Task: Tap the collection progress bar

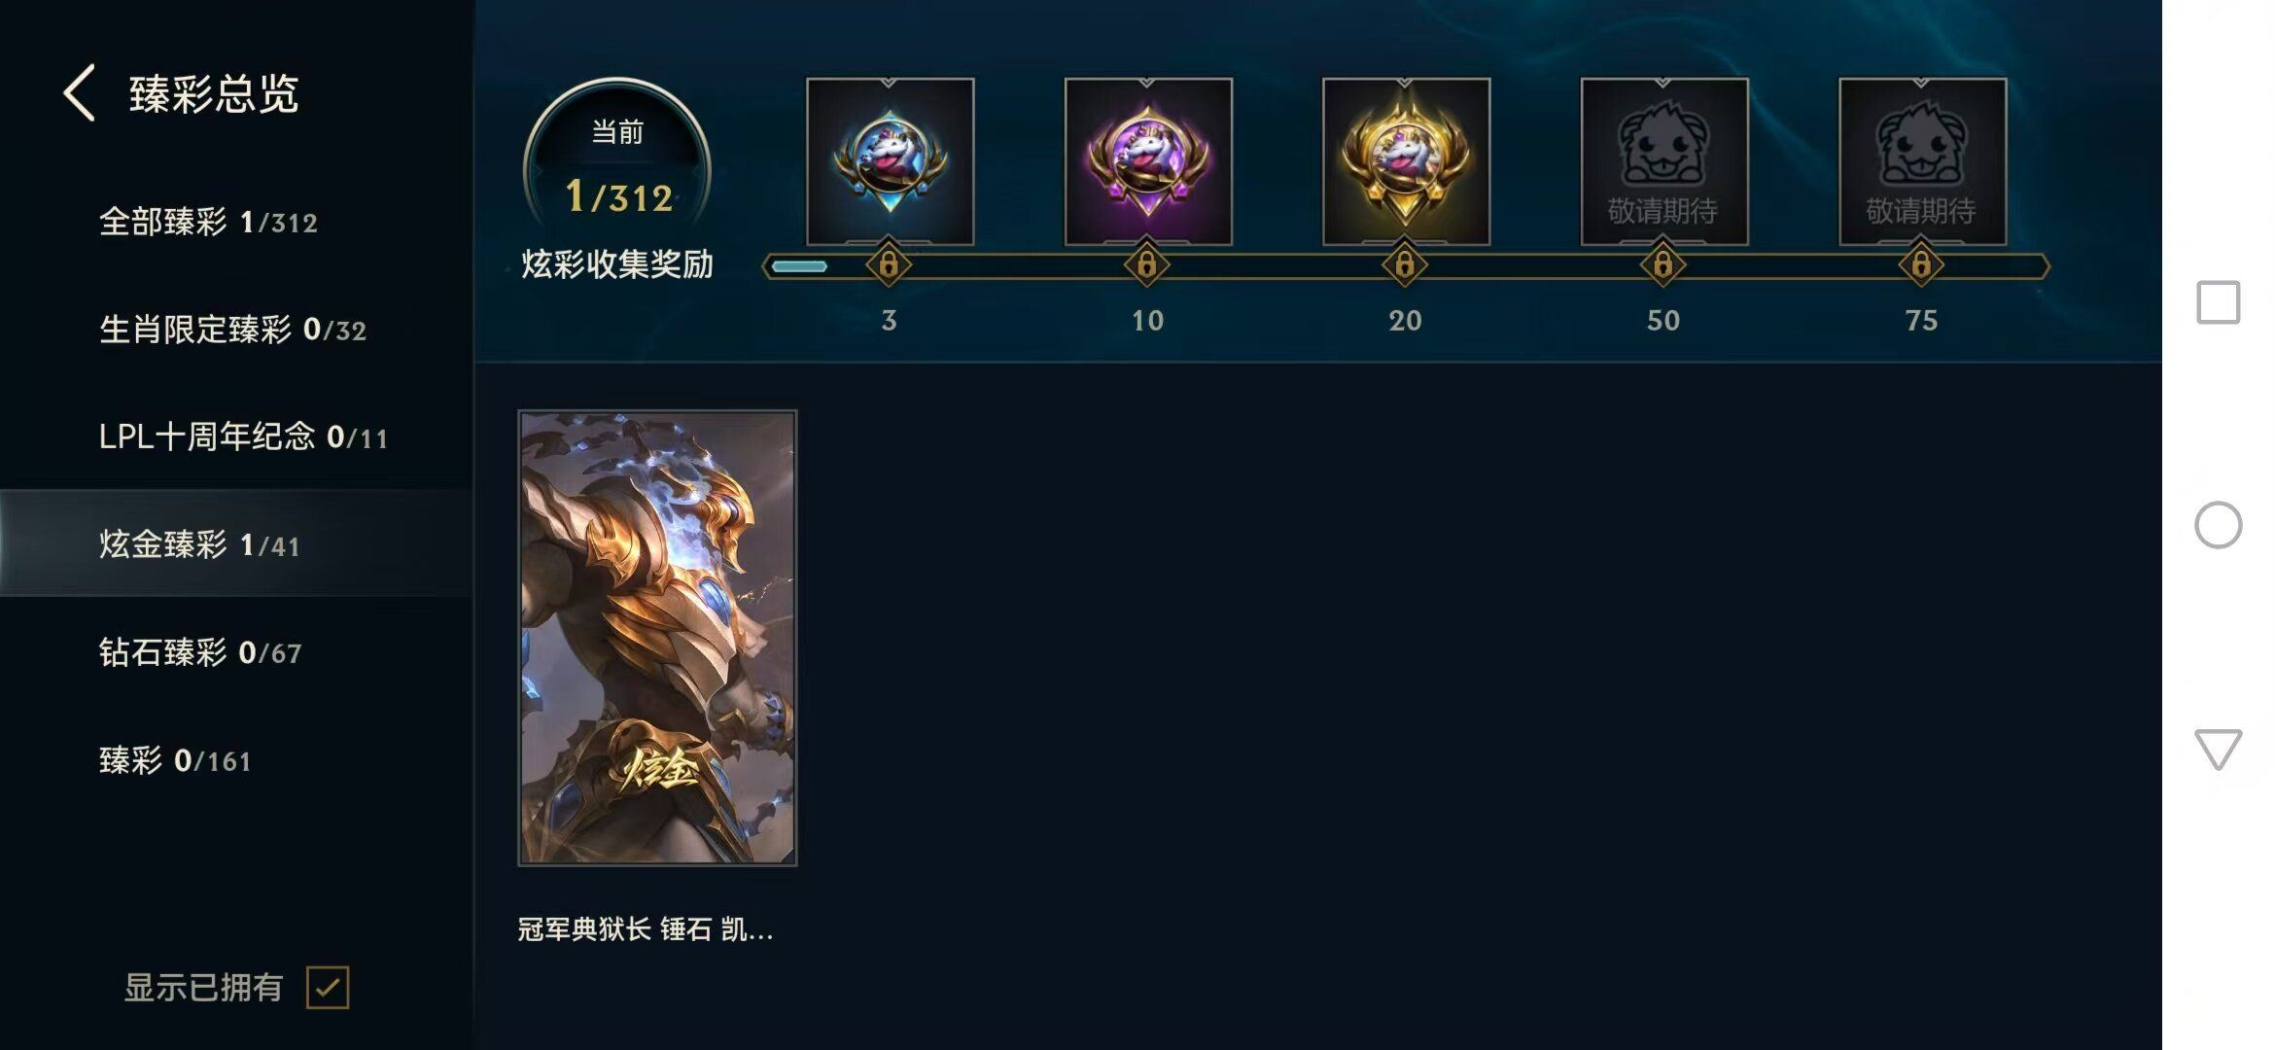Action: coord(1406,265)
